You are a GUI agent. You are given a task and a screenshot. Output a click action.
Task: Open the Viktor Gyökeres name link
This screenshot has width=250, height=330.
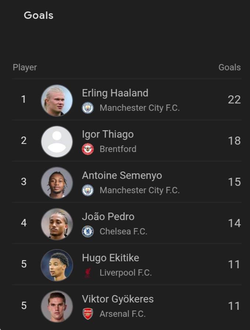click(117, 299)
